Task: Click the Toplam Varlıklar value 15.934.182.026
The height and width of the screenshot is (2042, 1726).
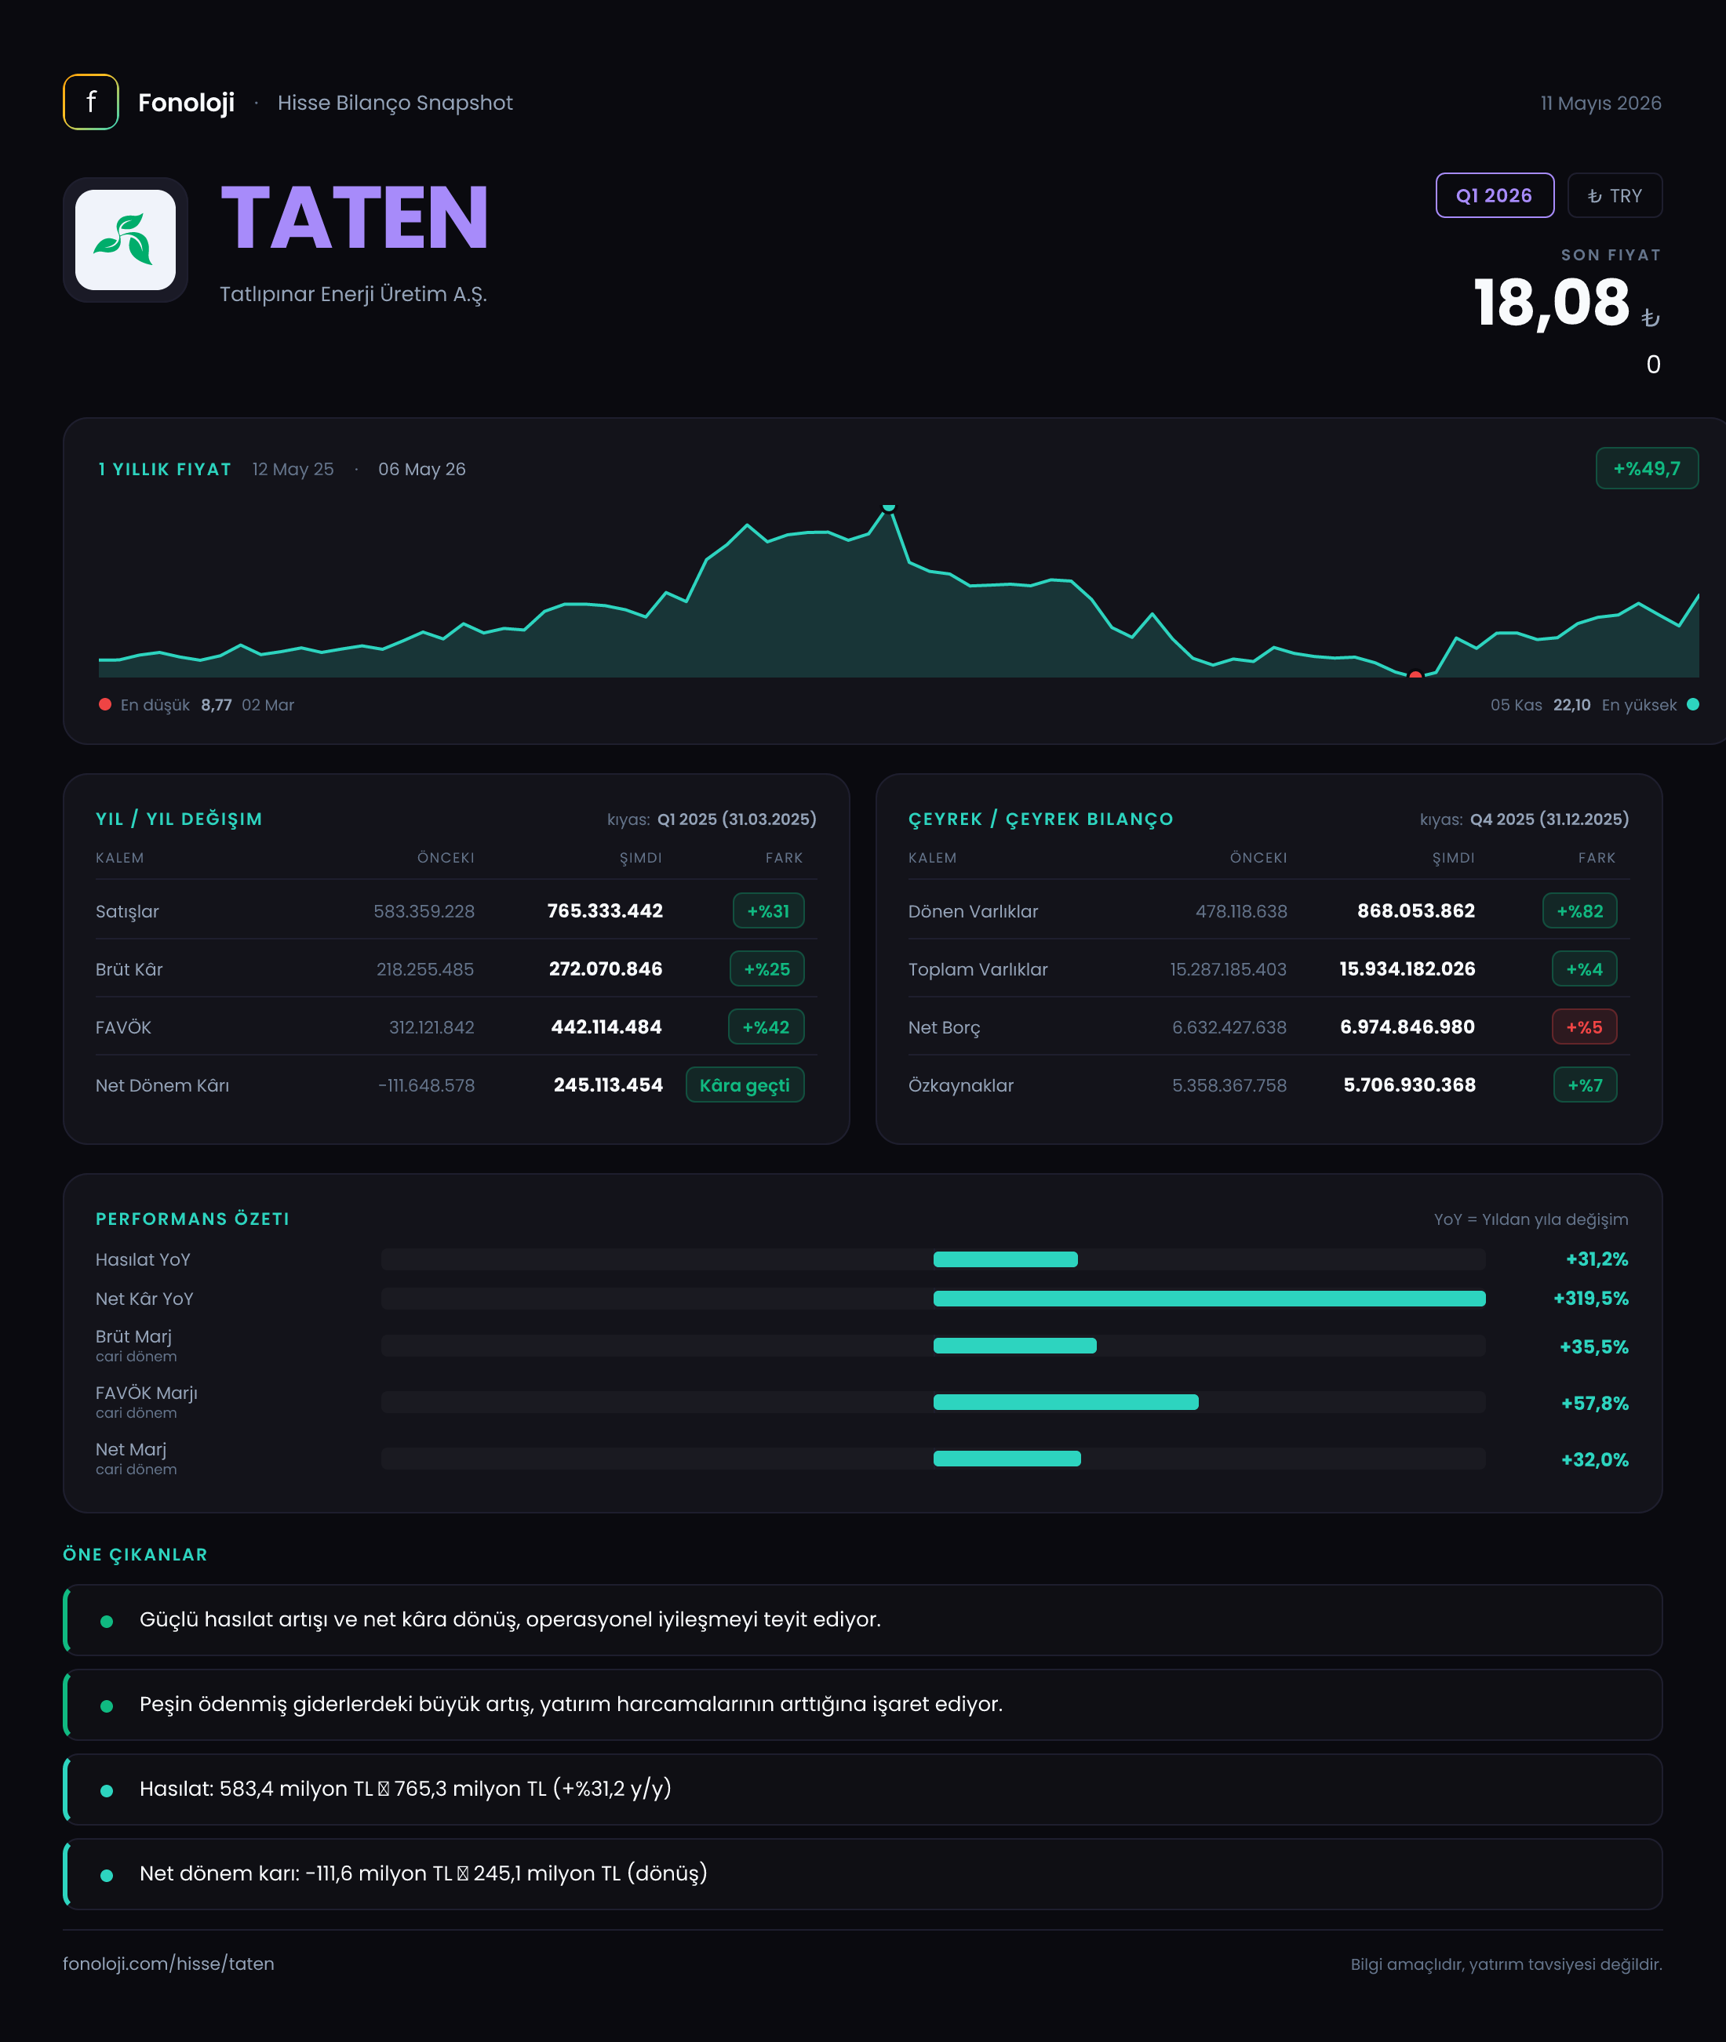Action: (x=1407, y=969)
